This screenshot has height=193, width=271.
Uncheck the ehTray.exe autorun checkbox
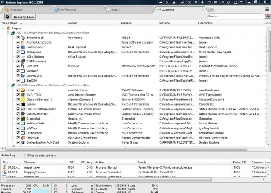click(x=18, y=52)
